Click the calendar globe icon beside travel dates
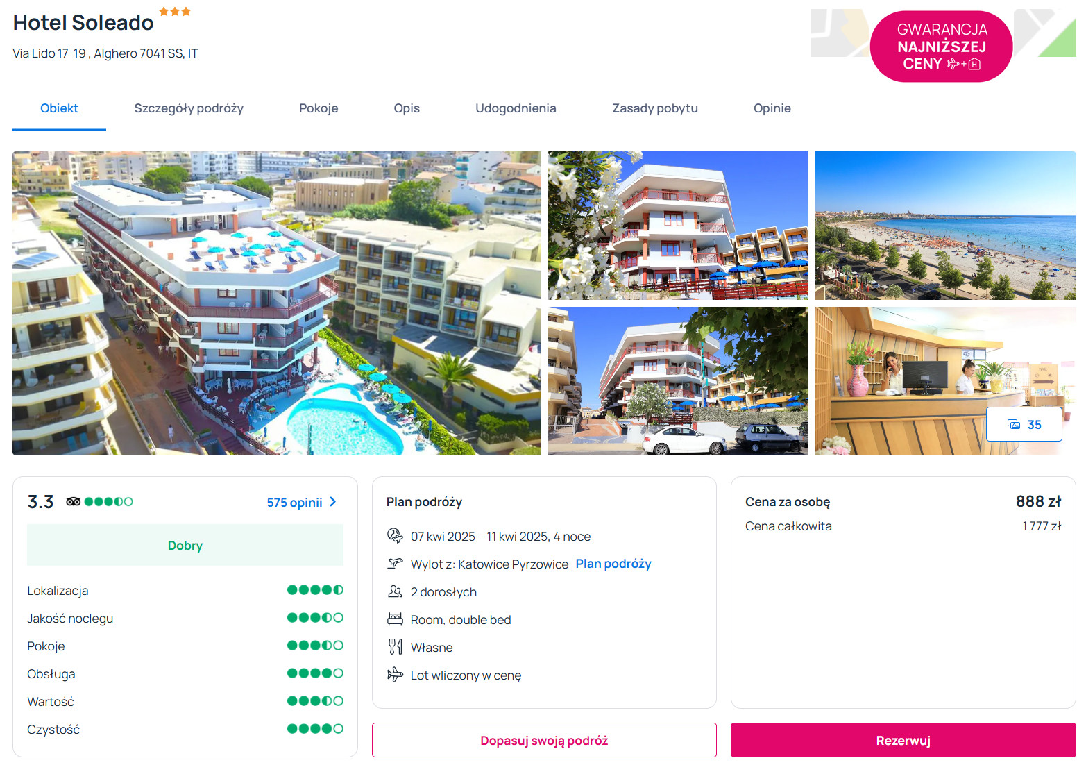The image size is (1086, 765). coord(395,536)
